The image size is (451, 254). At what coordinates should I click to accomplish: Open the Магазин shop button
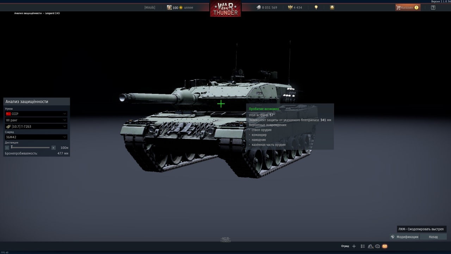408,7
